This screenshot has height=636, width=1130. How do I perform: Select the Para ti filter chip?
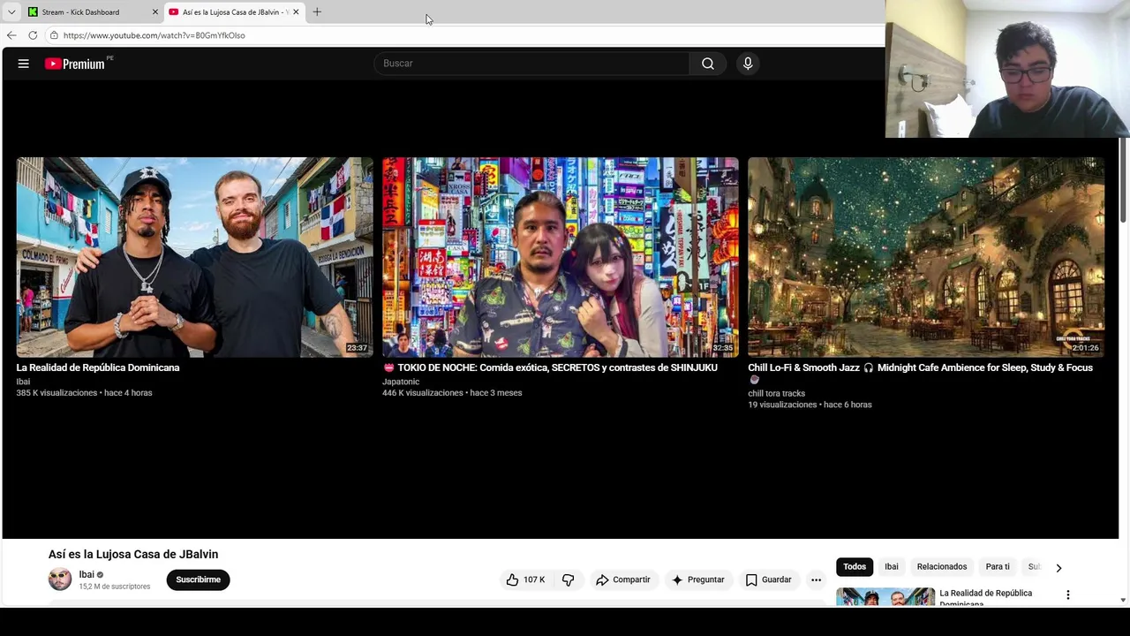point(998,566)
